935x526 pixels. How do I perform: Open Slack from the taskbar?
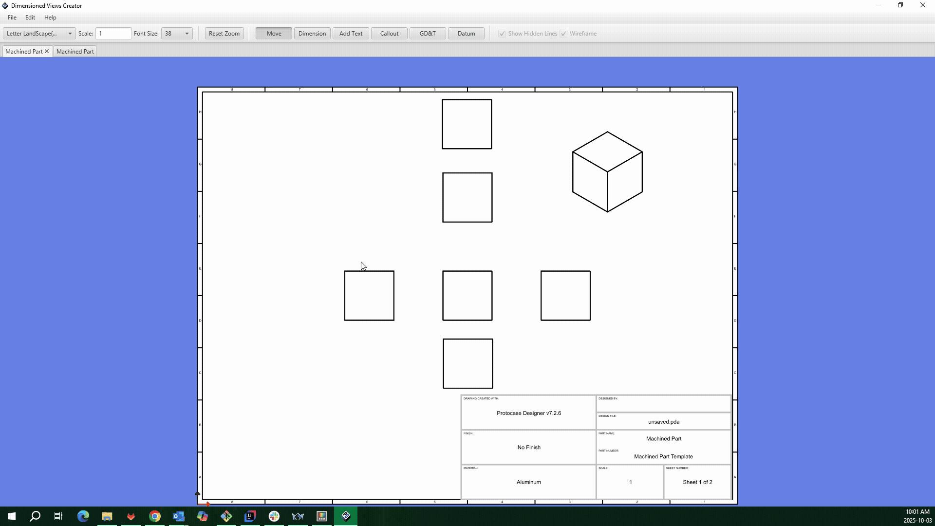click(x=274, y=516)
